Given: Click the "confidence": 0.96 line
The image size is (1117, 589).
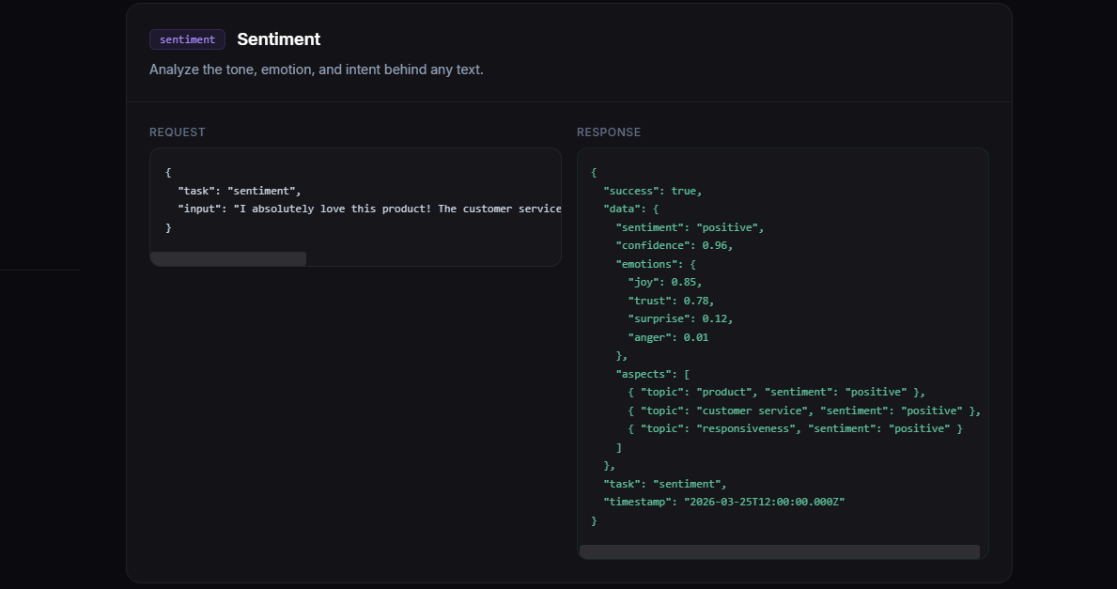Looking at the screenshot, I should point(674,245).
